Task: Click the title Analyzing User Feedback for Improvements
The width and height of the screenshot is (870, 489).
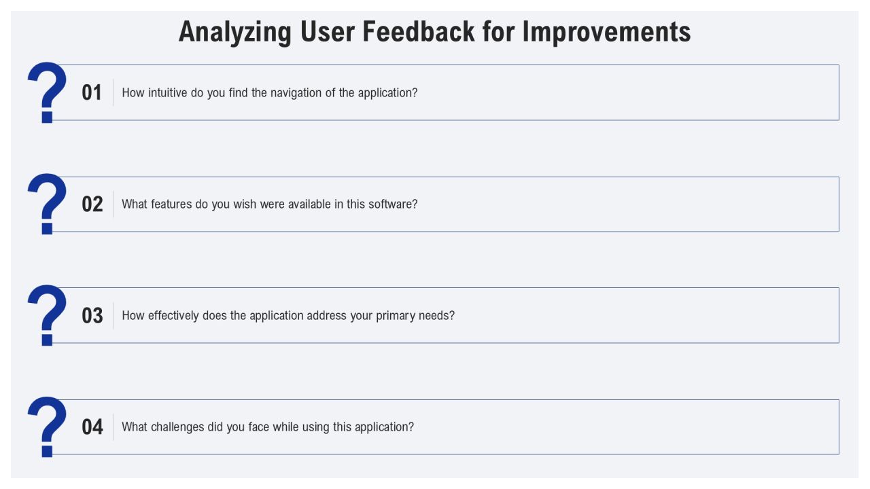Action: coord(434,32)
